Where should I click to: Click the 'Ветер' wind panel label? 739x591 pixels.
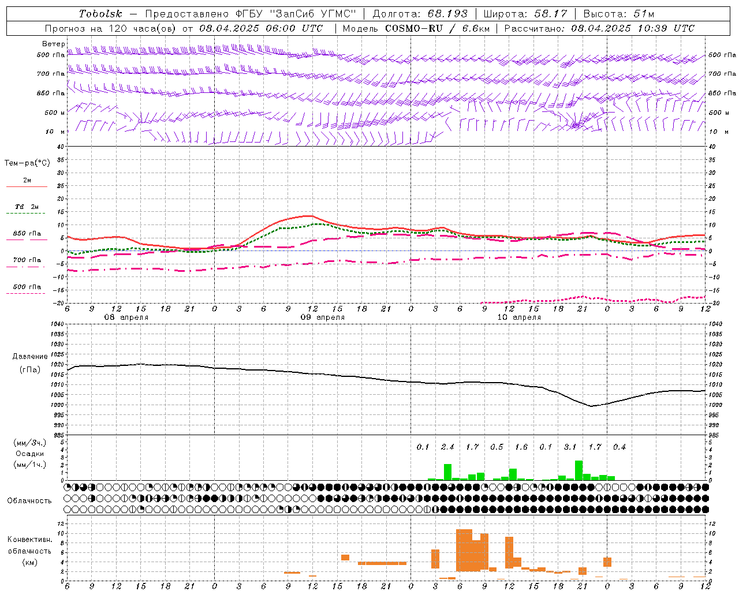(x=54, y=44)
